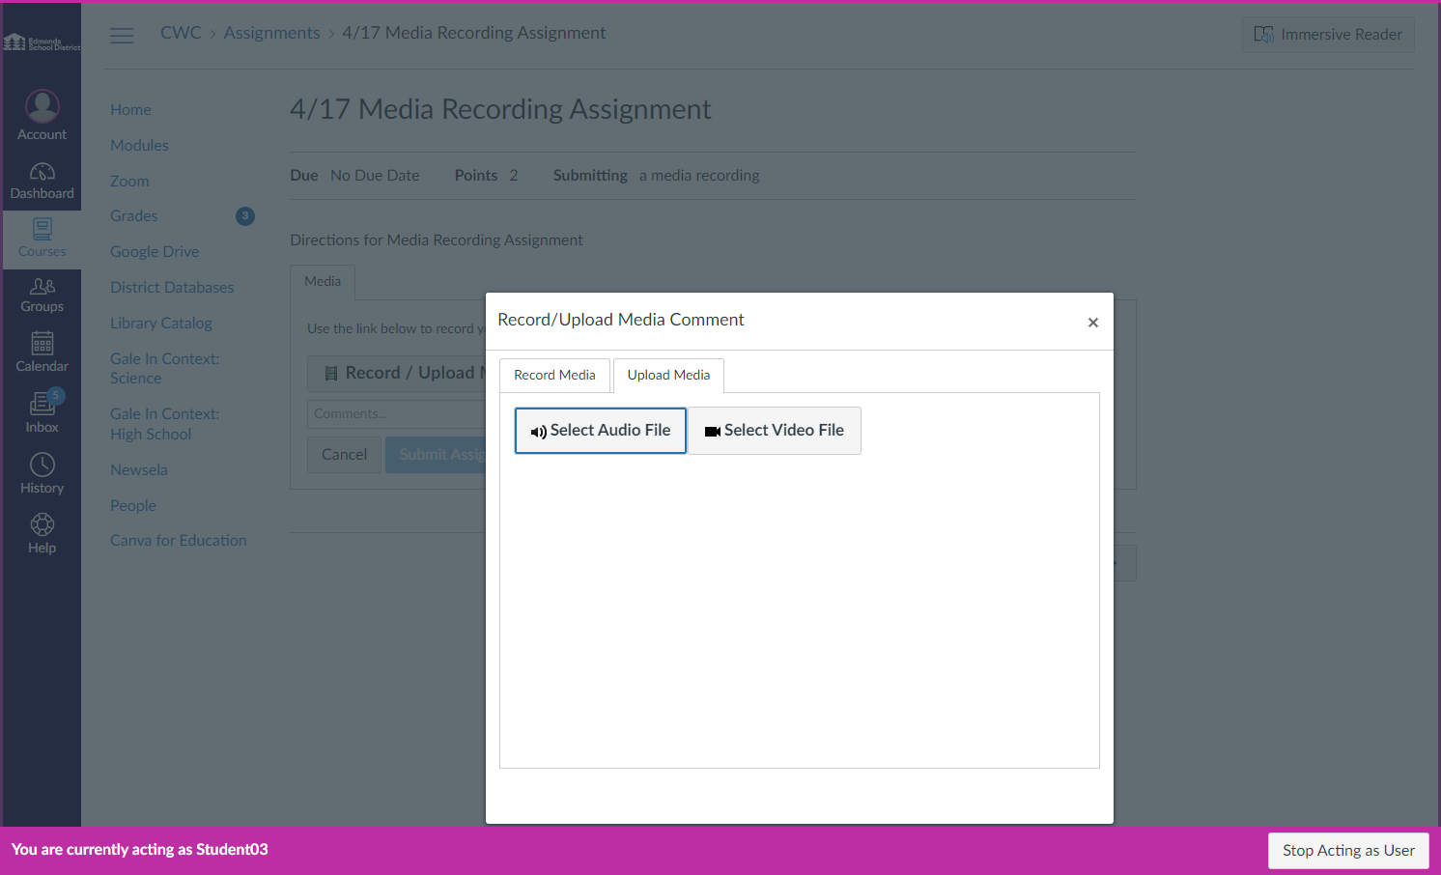Click Select Video File button
The height and width of the screenshot is (875, 1441).
[775, 431]
